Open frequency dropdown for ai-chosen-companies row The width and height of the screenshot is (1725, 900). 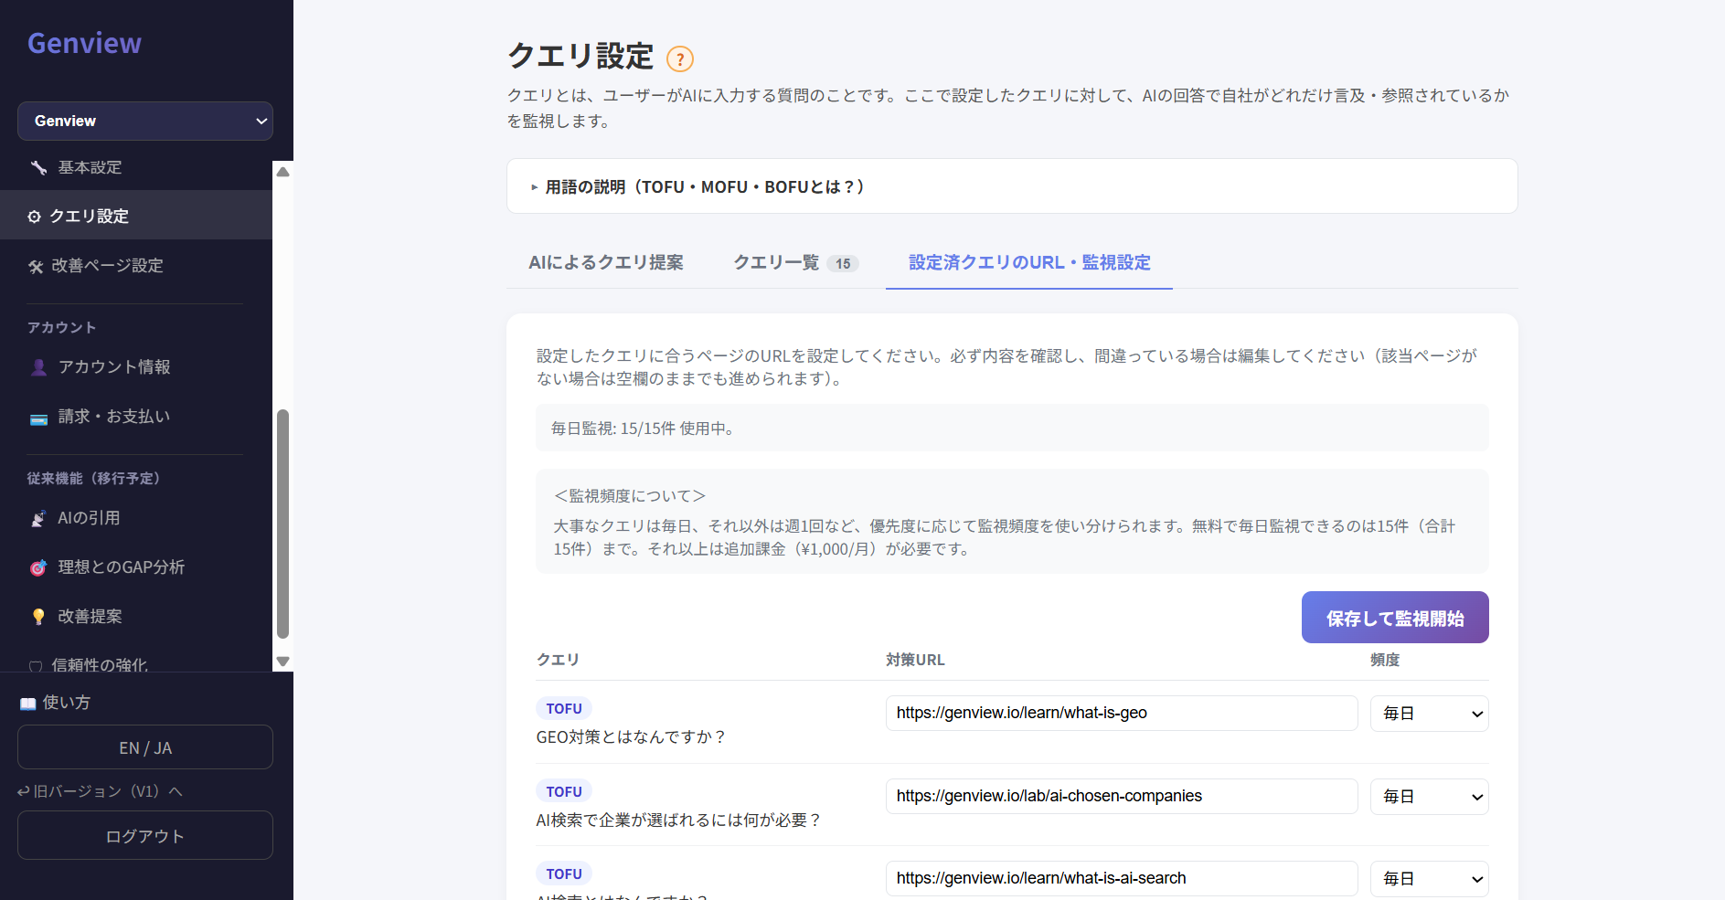pyautogui.click(x=1429, y=797)
